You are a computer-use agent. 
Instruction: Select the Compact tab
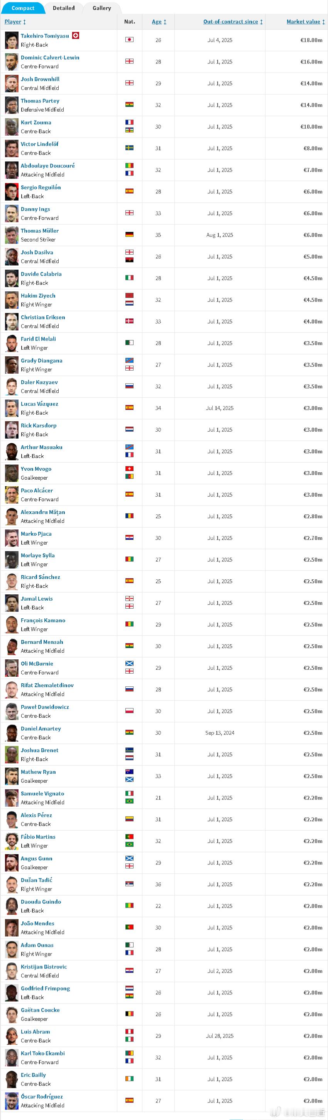[23, 8]
